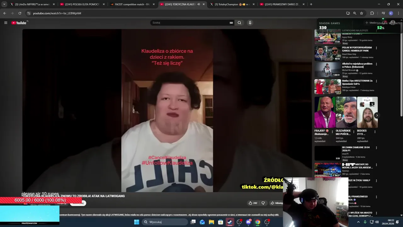Dislike the video with thumbs-down button
Image resolution: width=403 pixels, height=227 pixels.
tap(263, 203)
